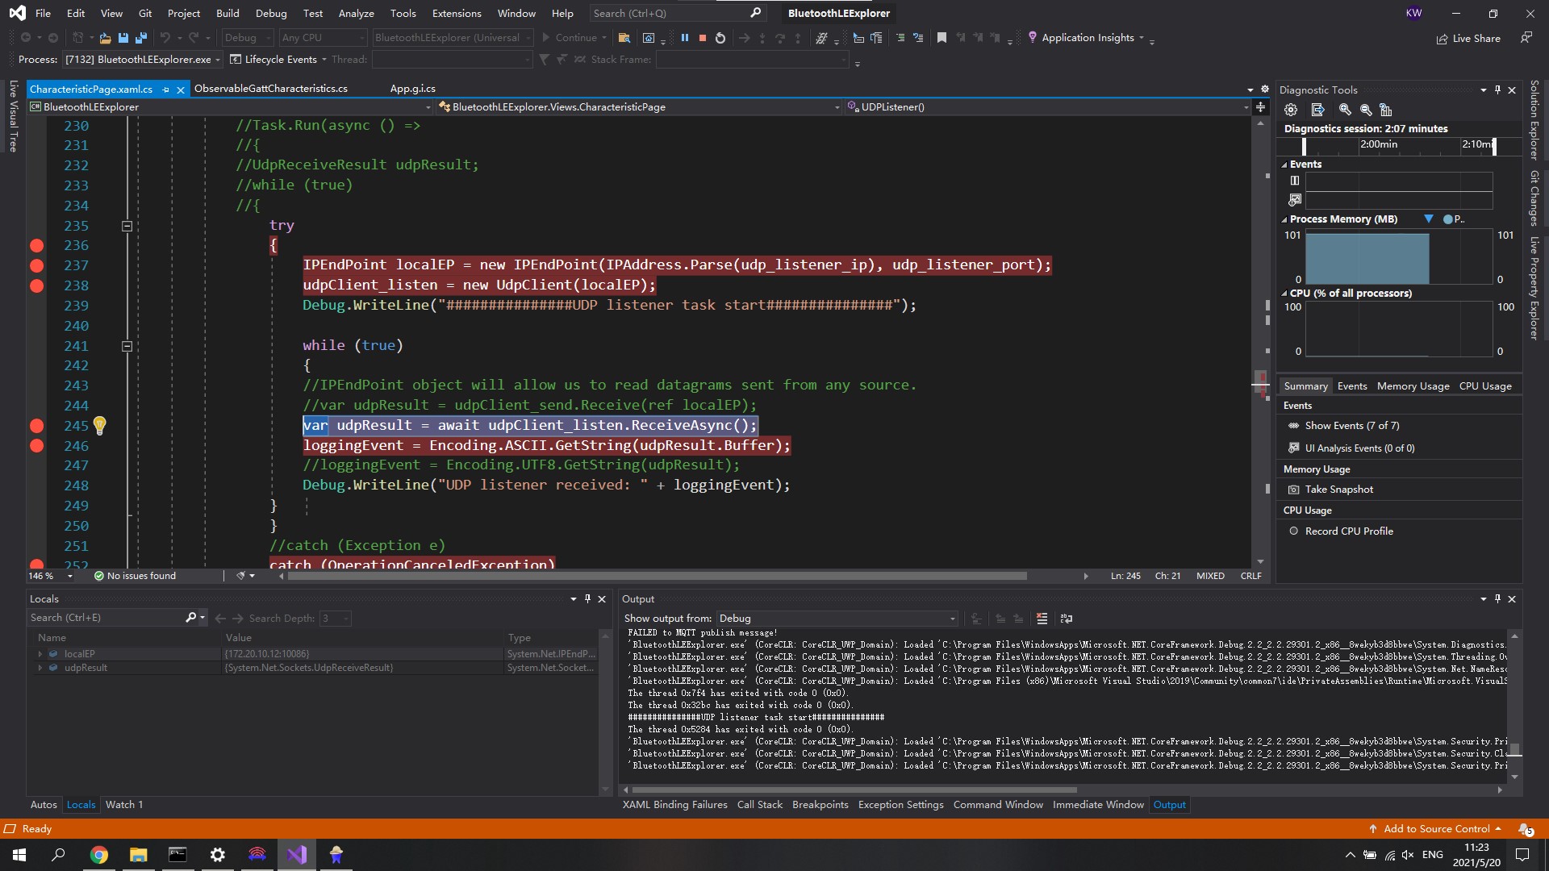Open the Debug menu
This screenshot has height=871, width=1549.
click(270, 13)
